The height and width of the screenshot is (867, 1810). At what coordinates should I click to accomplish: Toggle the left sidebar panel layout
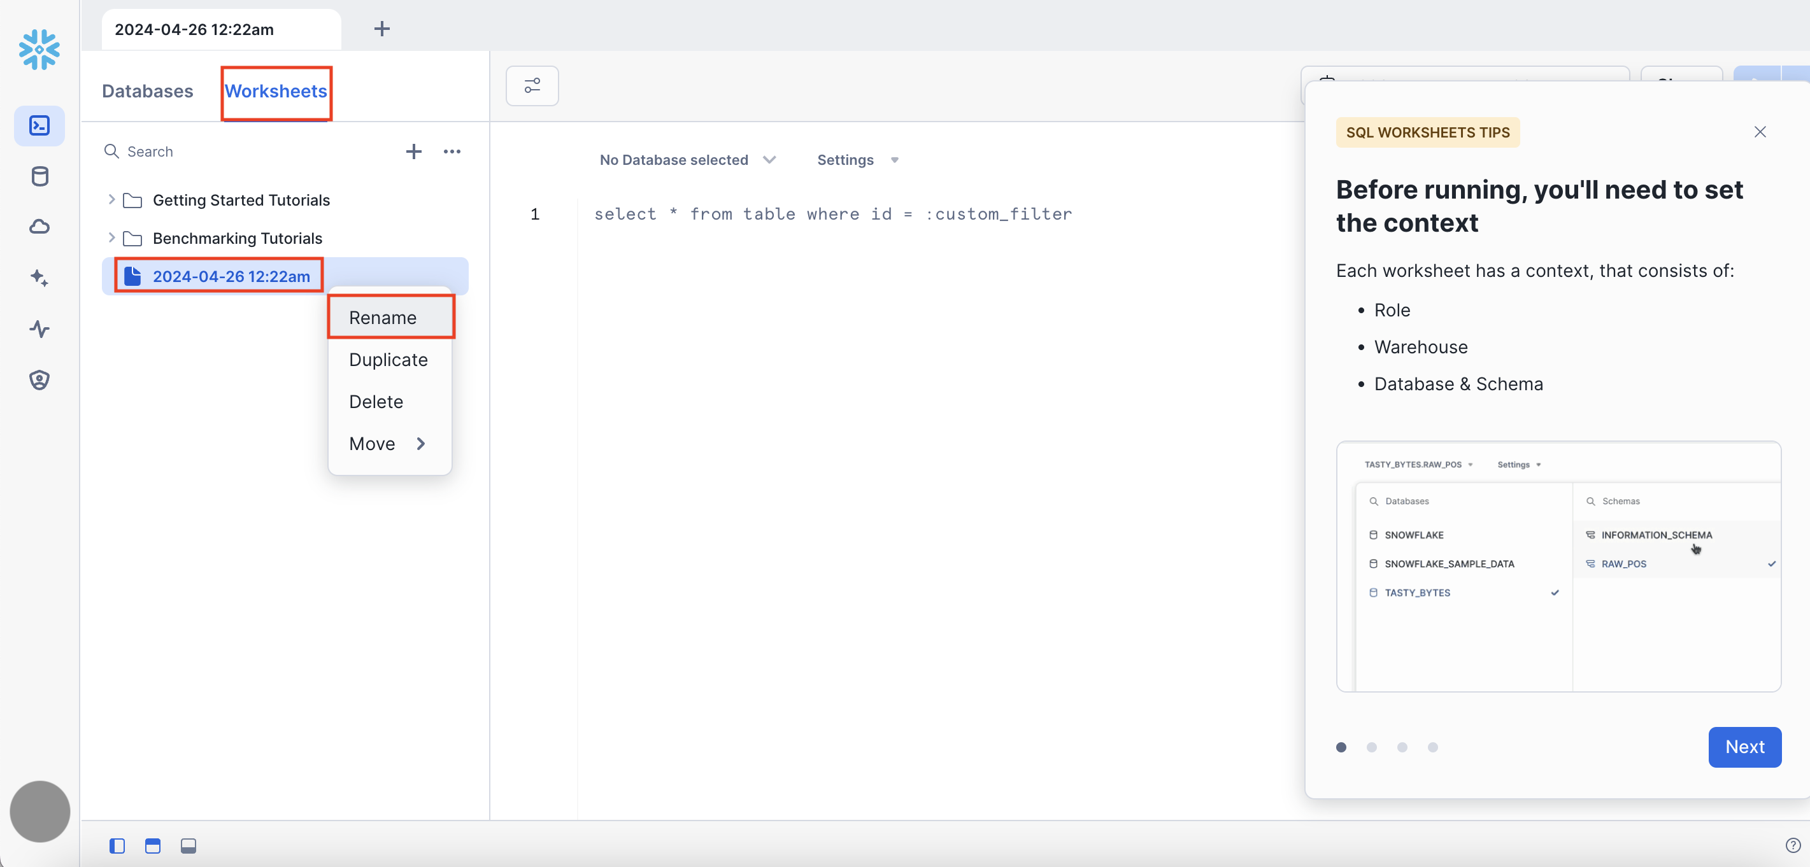click(x=117, y=846)
